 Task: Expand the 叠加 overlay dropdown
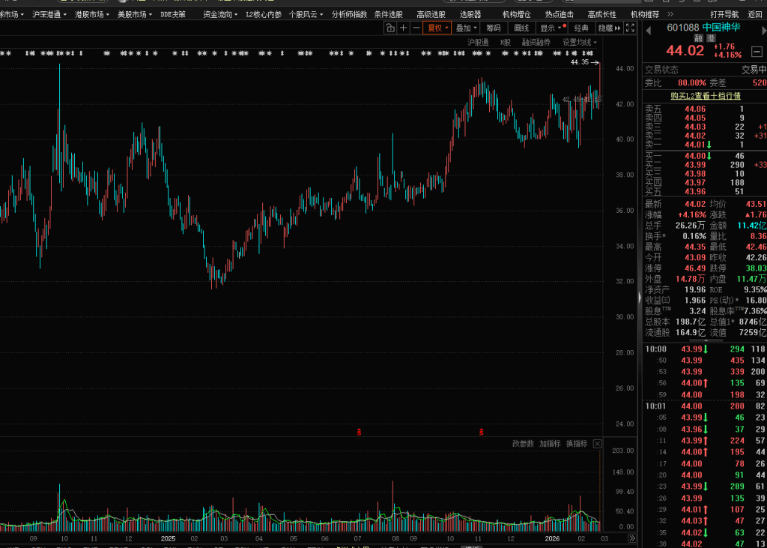tap(466, 28)
